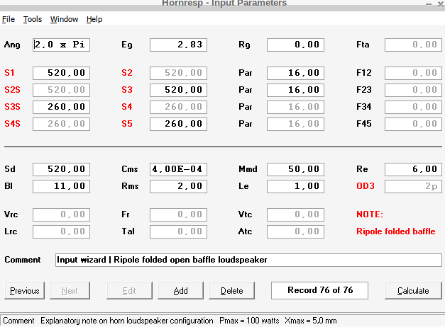
Task: Click the Bl field 11,00
Action: pos(61,186)
